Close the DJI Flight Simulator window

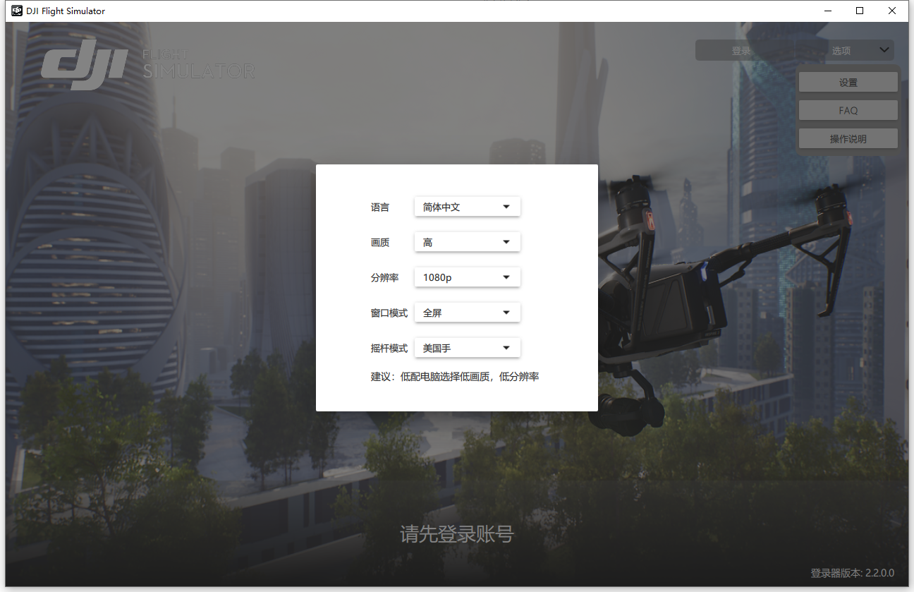click(892, 11)
